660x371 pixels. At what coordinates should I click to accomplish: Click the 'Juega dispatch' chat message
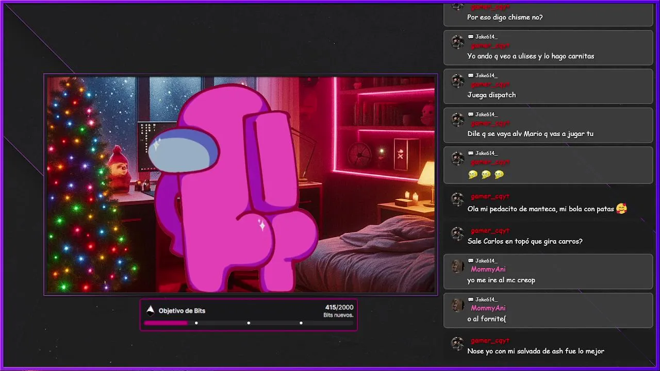click(491, 95)
